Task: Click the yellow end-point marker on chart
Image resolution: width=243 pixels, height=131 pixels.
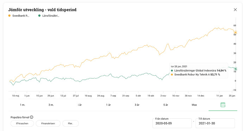Action: tap(236, 32)
